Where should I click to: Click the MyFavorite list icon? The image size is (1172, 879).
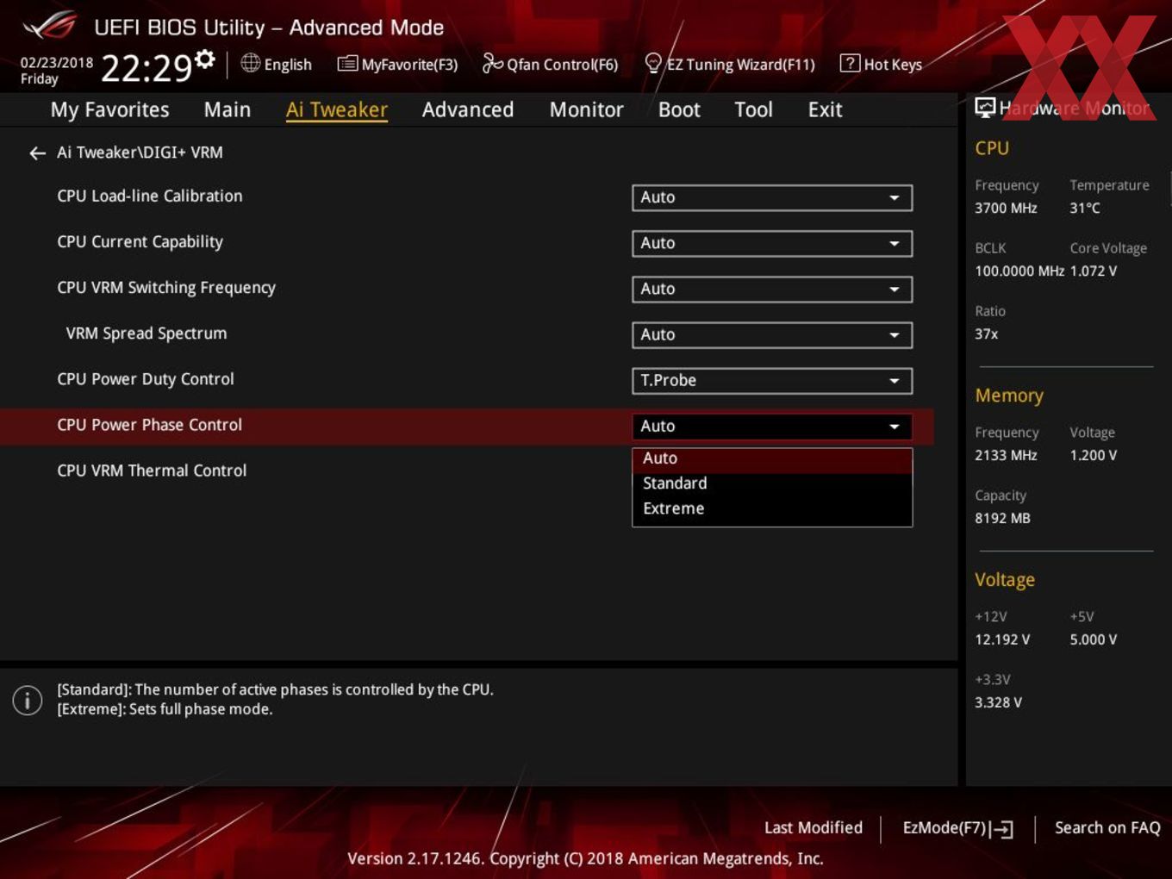[x=347, y=64]
